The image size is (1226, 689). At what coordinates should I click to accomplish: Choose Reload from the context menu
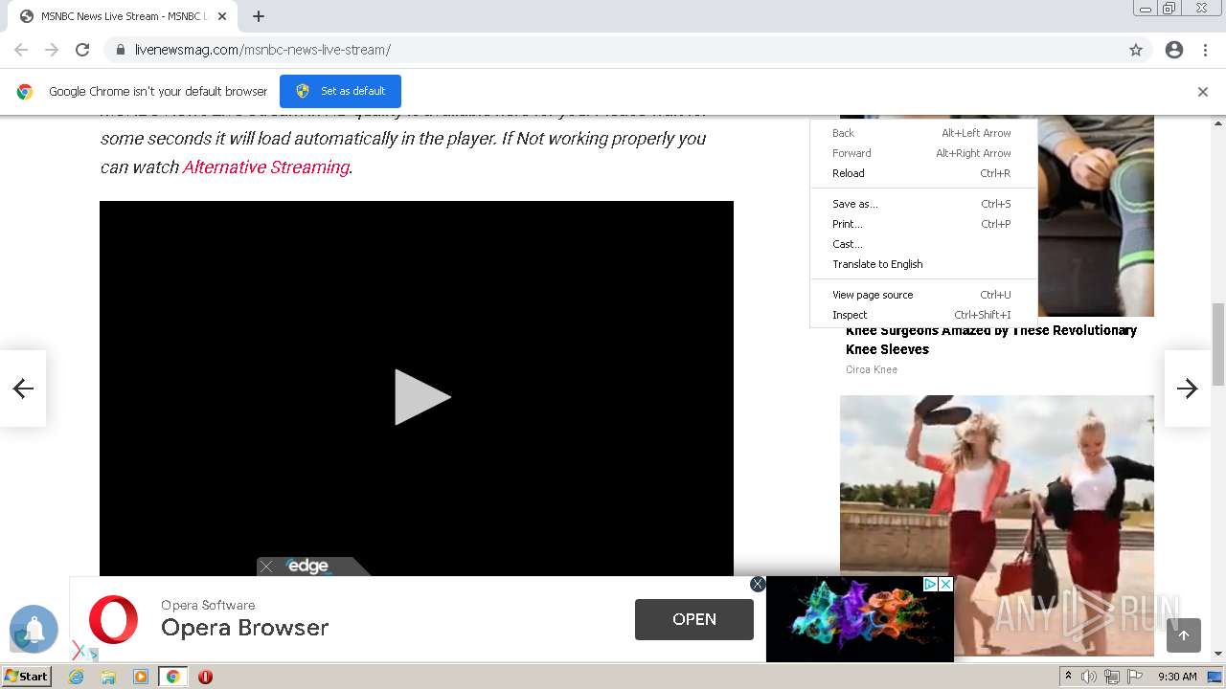[x=921, y=173]
